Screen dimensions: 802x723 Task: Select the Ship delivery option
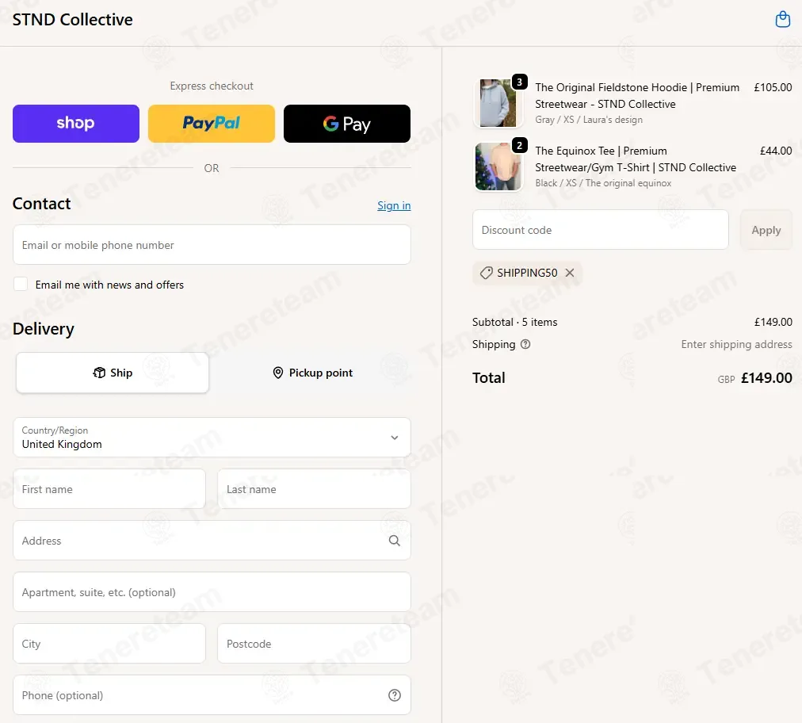[x=113, y=373]
